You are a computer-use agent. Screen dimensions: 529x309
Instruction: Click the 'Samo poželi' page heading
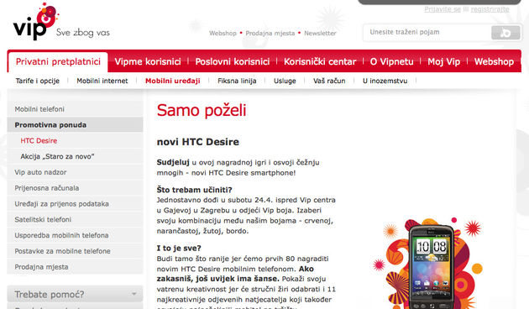click(202, 110)
